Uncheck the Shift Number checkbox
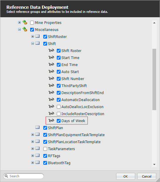The height and width of the screenshot is (182, 160). (59, 79)
